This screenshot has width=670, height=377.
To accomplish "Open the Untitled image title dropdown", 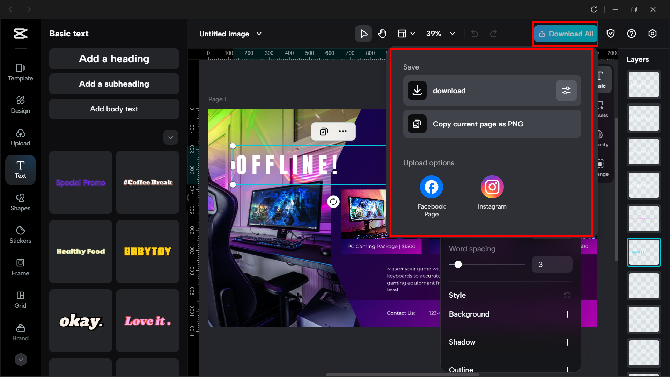I will click(259, 34).
